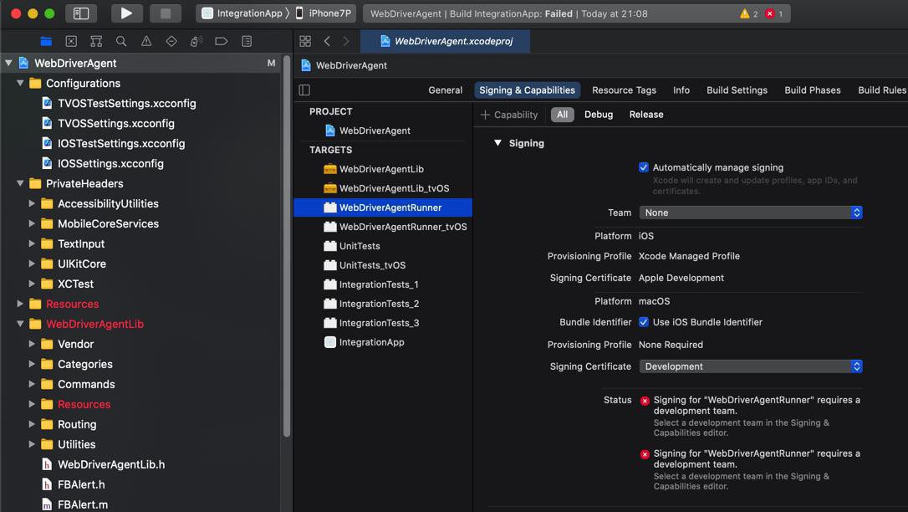Open the Report navigator icon
The height and width of the screenshot is (512, 908).
247,41
